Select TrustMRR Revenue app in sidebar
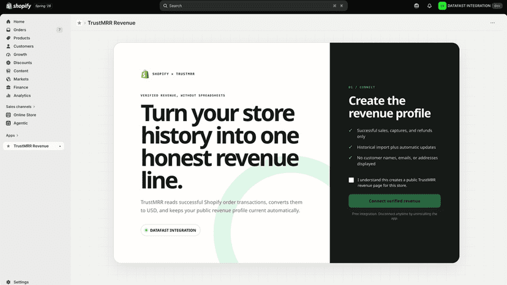507x285 pixels. tap(34, 146)
